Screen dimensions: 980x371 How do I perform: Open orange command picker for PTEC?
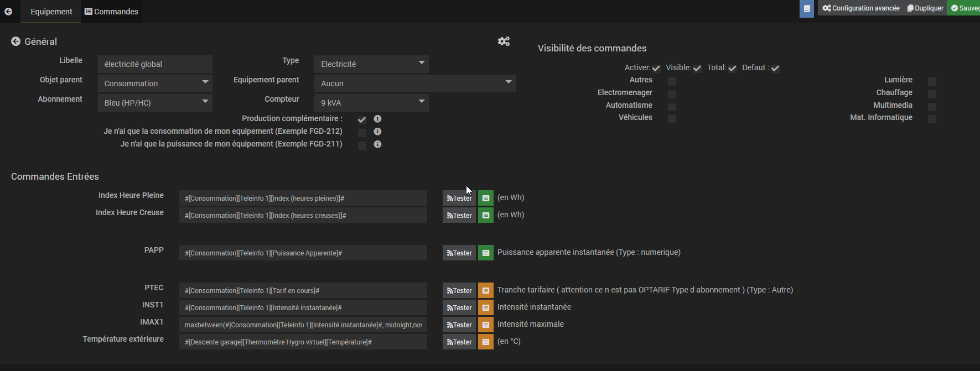[485, 290]
